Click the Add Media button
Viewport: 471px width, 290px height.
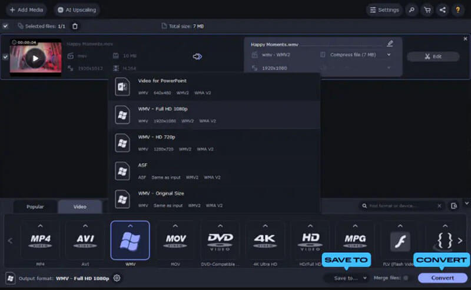click(26, 10)
